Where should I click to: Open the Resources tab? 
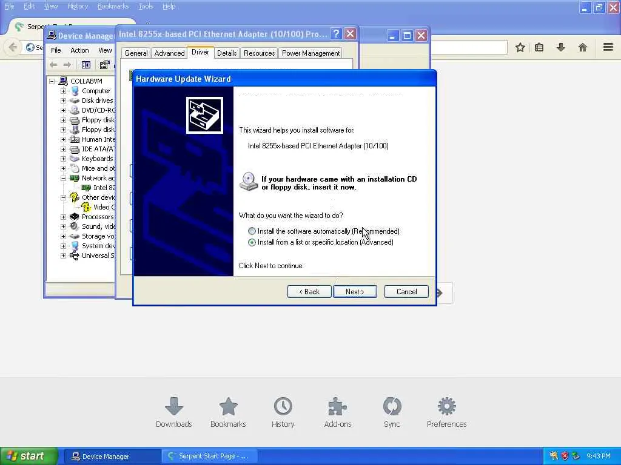[259, 53]
